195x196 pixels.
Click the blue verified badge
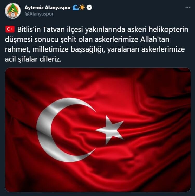[89, 8]
